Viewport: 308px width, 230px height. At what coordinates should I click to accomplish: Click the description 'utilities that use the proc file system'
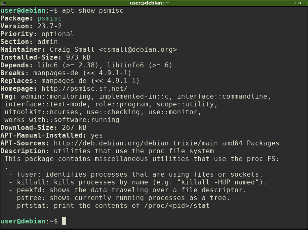134,151
